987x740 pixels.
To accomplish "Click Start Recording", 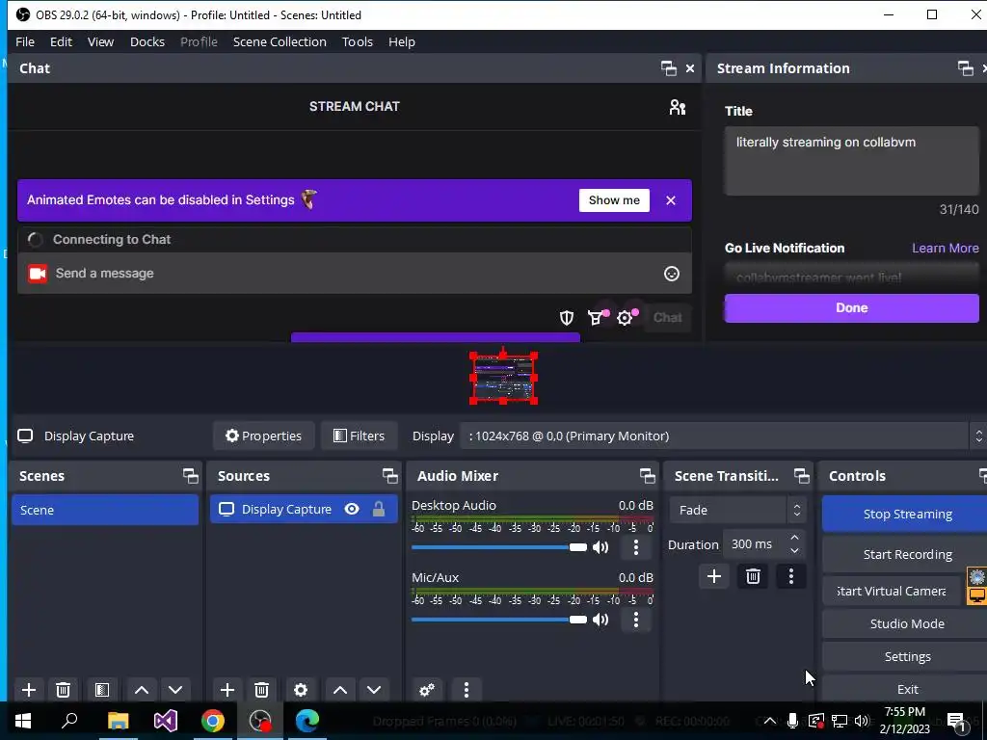I will 906,554.
